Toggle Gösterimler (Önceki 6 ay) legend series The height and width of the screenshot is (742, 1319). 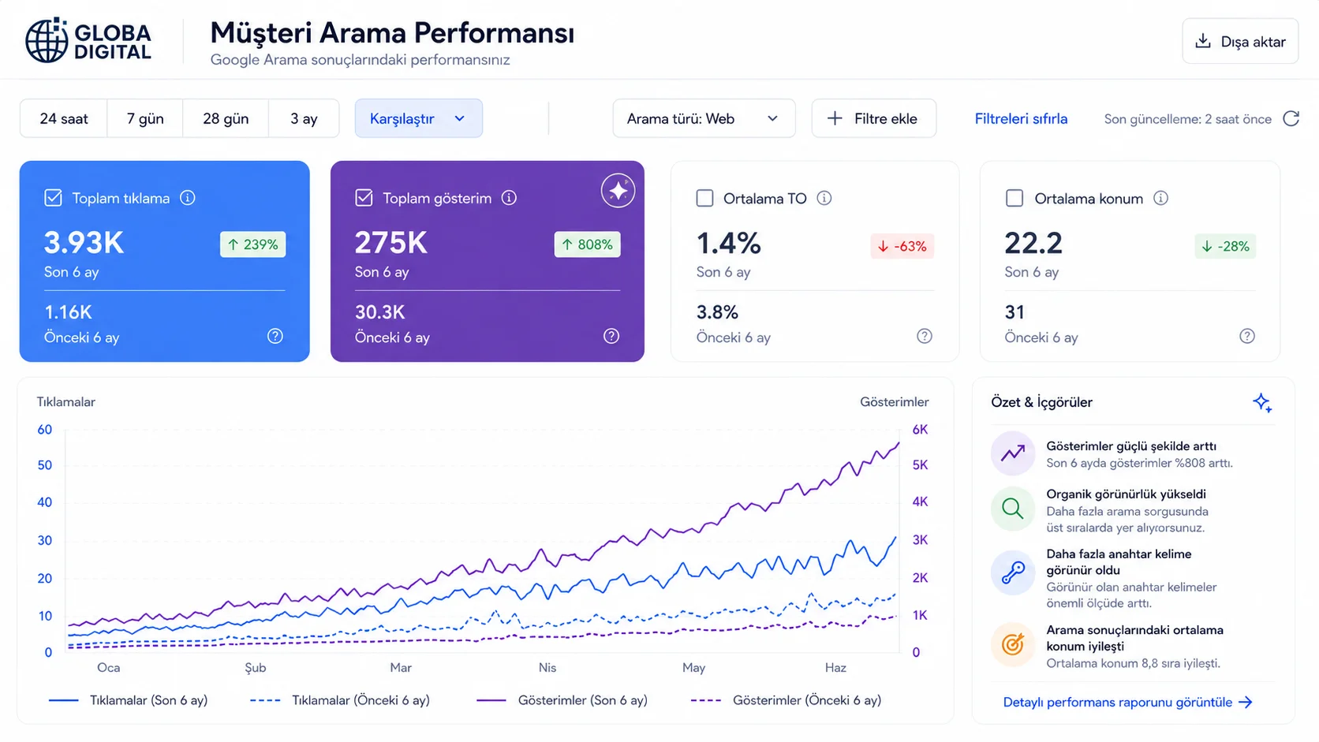[x=786, y=700]
